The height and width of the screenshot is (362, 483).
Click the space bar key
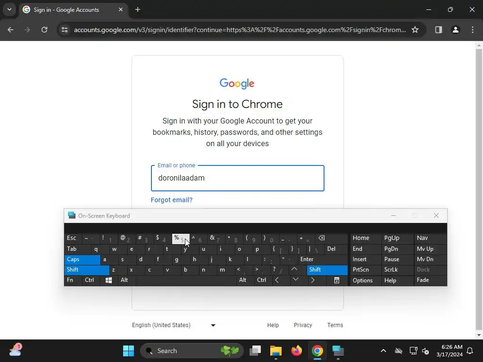point(186,280)
